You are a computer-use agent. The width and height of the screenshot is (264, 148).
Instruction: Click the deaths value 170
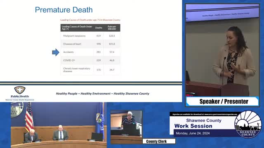[x=99, y=70]
